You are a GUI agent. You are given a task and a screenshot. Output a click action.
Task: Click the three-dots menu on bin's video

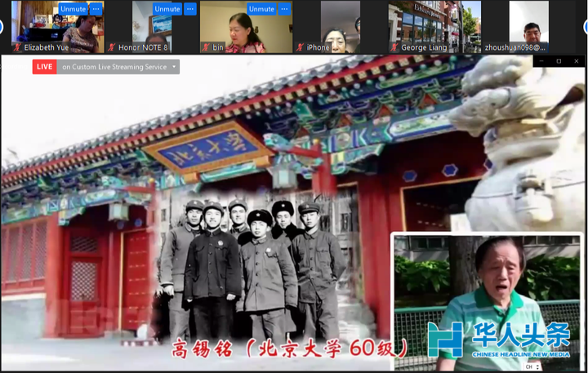pos(284,9)
